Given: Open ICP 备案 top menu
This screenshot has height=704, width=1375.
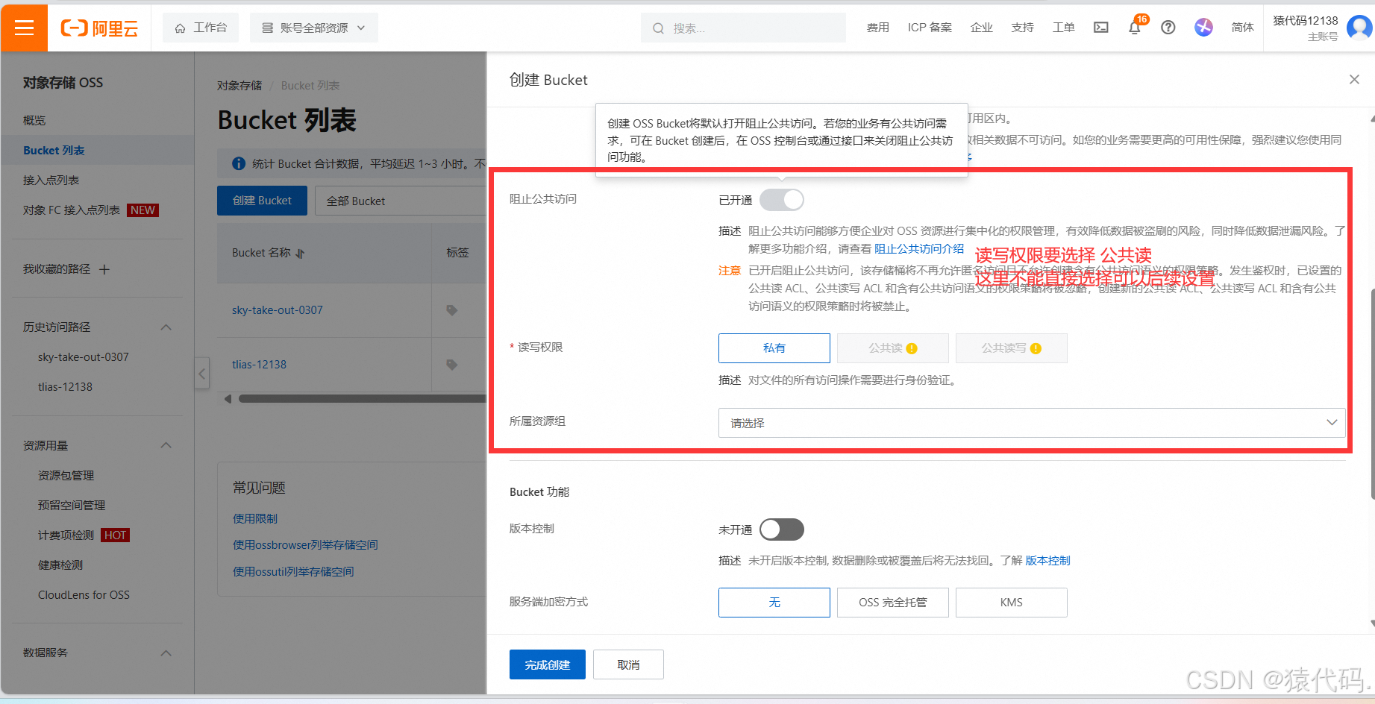Looking at the screenshot, I should click(x=930, y=28).
